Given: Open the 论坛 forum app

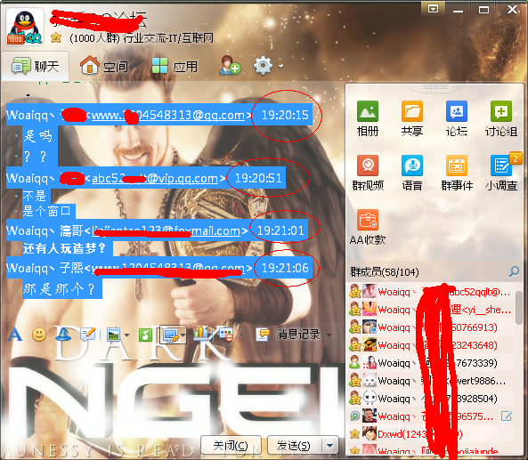Looking at the screenshot, I should [456, 118].
